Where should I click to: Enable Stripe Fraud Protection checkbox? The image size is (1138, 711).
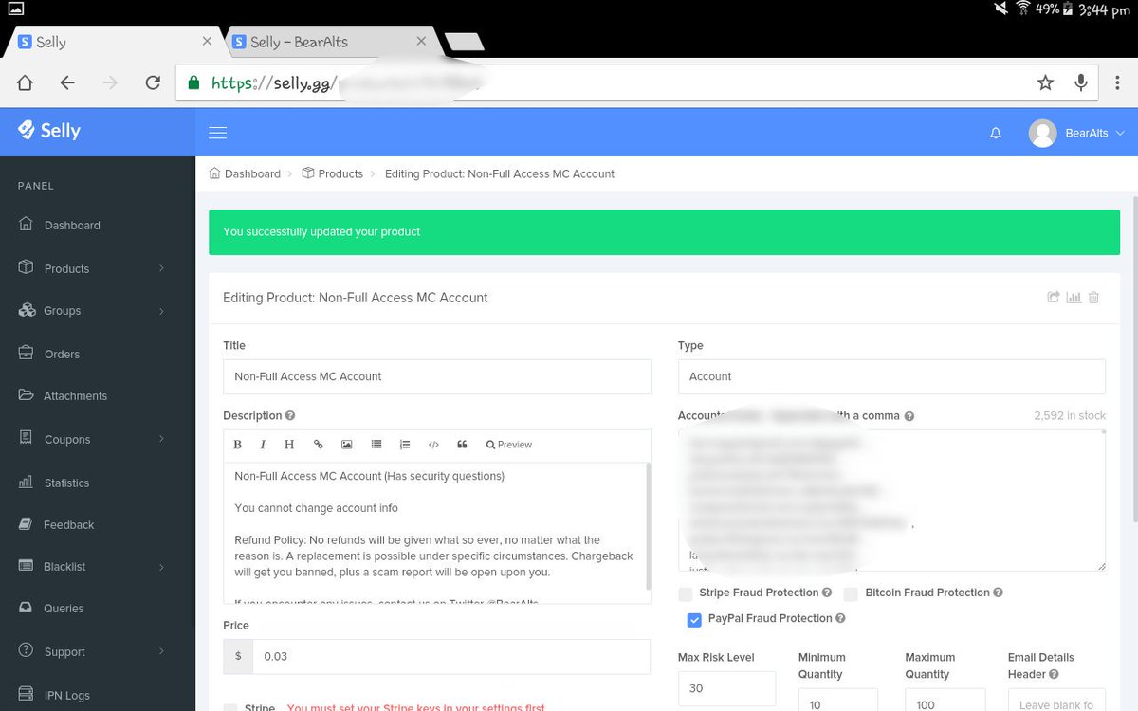tap(686, 593)
